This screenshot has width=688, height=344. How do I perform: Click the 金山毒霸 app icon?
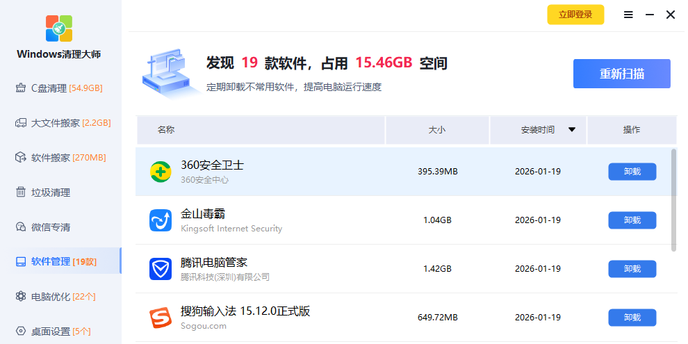pos(161,220)
